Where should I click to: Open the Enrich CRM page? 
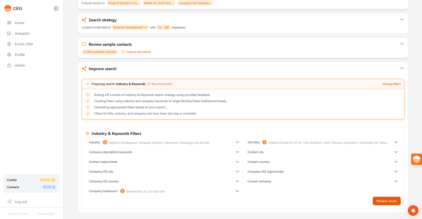click(x=24, y=44)
